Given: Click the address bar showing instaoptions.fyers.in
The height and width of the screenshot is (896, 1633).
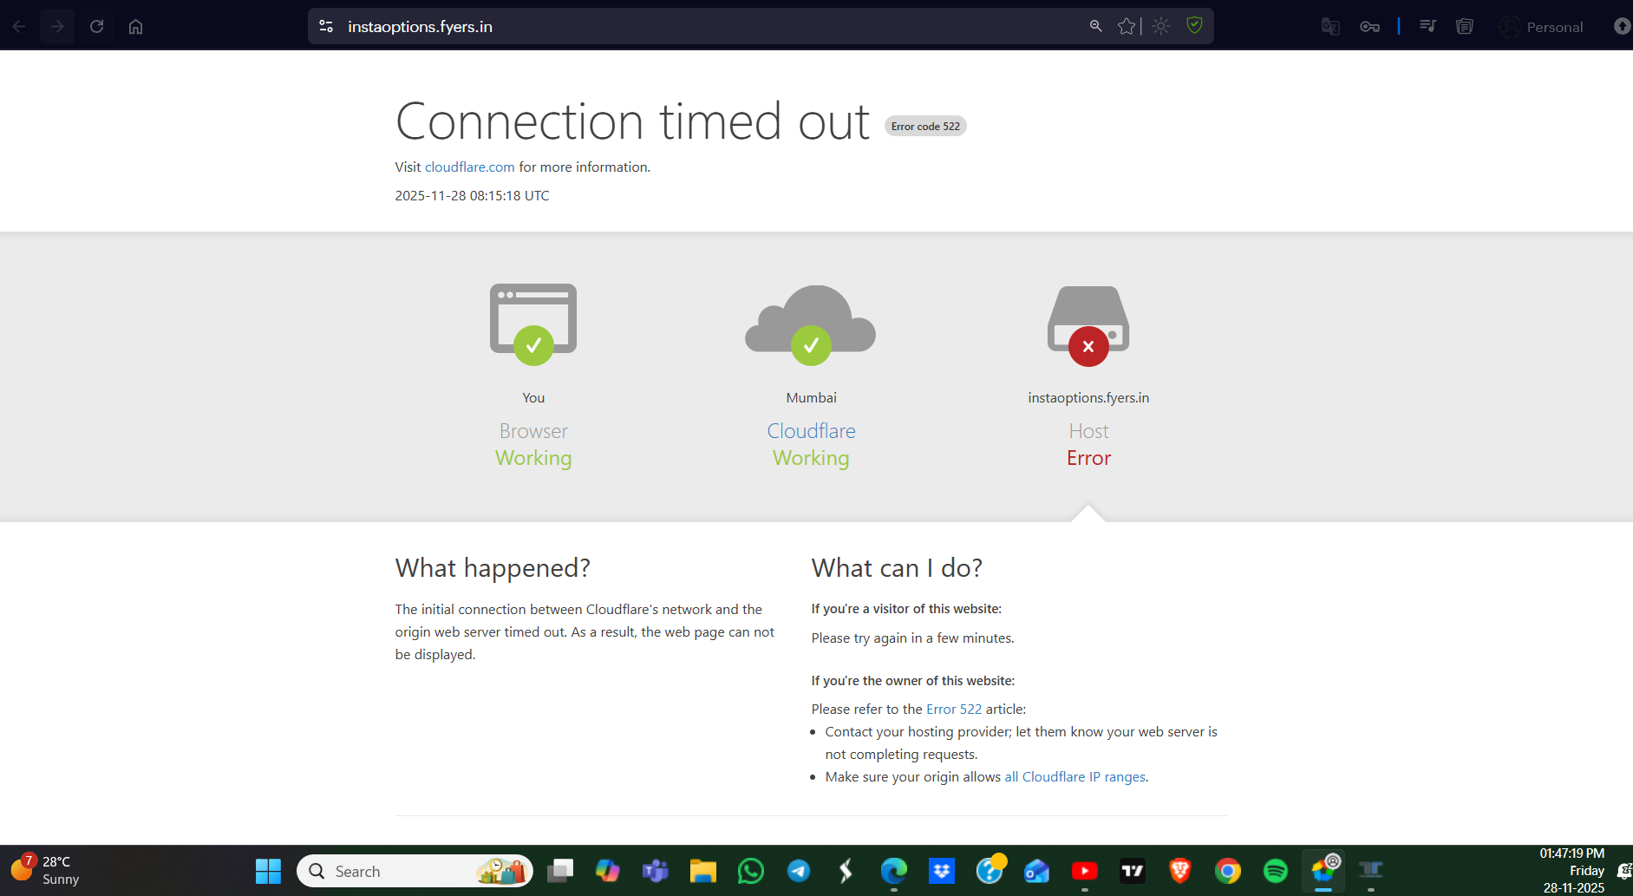Looking at the screenshot, I should point(694,27).
